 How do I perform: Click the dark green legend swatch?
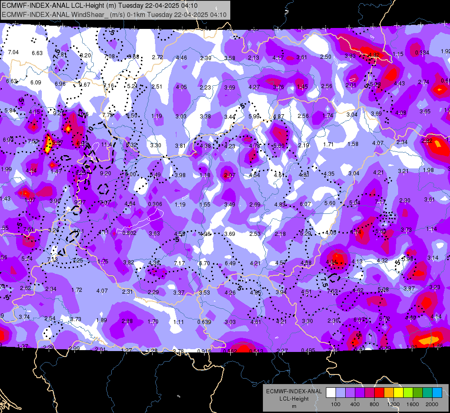[418, 393]
